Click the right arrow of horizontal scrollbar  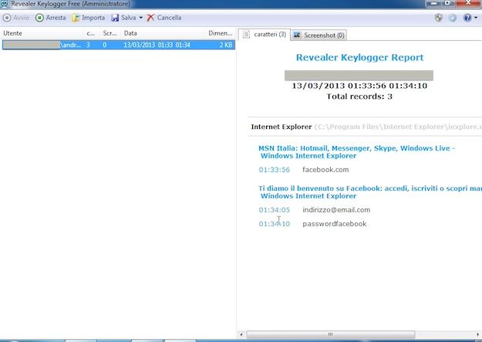click(x=478, y=334)
